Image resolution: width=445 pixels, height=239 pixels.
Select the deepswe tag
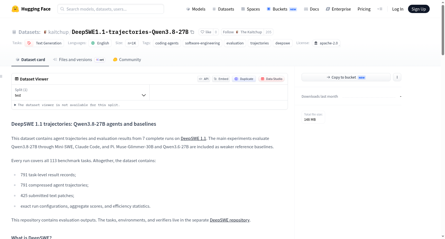tap(283, 43)
